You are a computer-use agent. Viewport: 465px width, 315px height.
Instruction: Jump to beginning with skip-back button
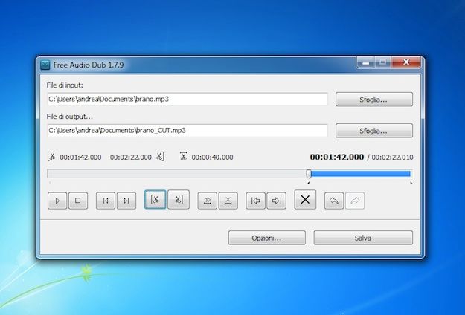click(x=106, y=201)
